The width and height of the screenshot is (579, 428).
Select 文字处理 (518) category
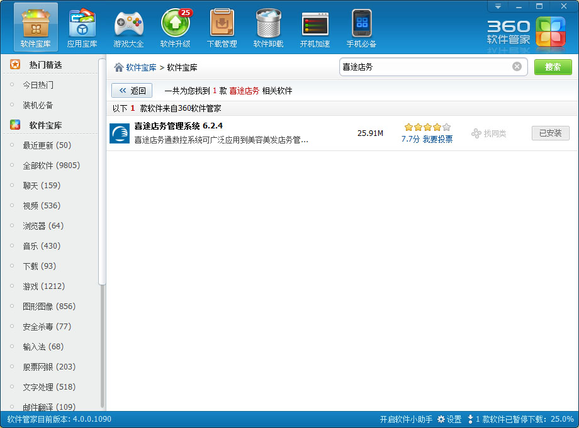click(x=49, y=387)
